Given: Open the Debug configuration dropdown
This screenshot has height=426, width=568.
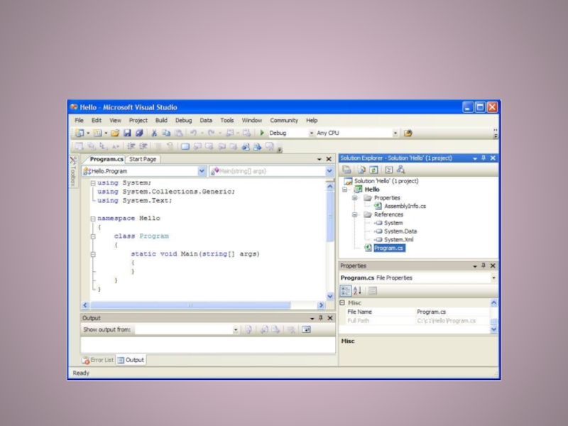Looking at the screenshot, I should (311, 133).
